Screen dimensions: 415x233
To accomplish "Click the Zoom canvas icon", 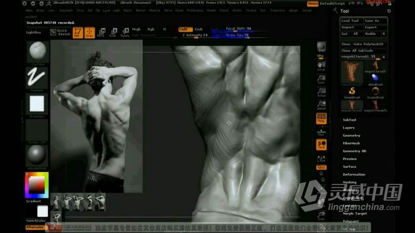I will (321, 79).
